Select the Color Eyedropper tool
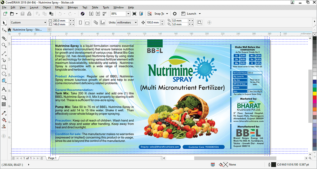This screenshot has height=169, width=317. [3, 113]
